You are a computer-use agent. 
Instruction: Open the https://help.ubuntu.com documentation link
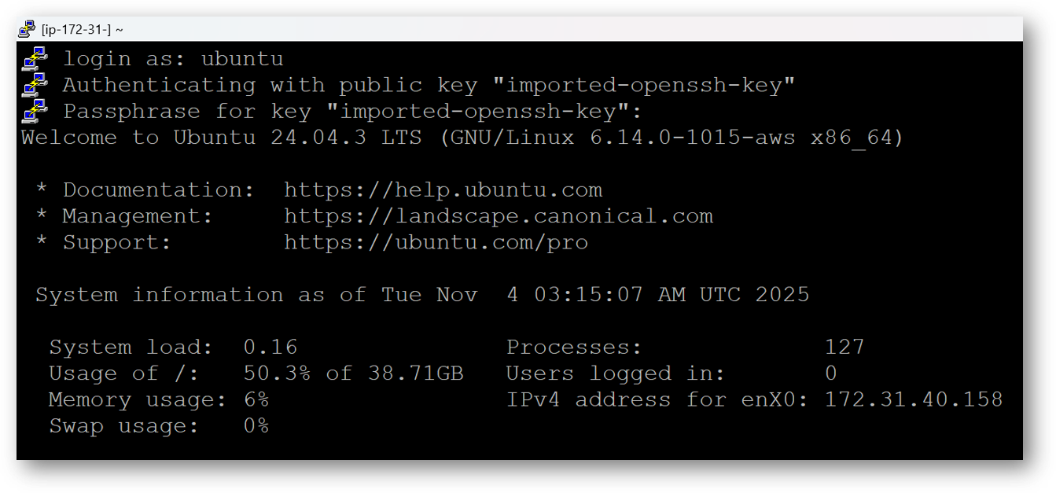click(x=443, y=189)
